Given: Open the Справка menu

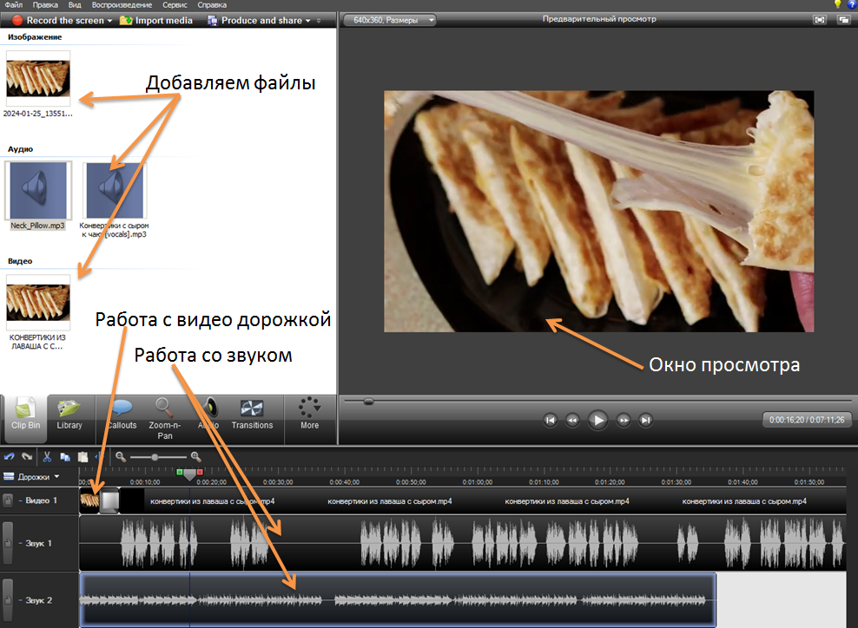Looking at the screenshot, I should (x=212, y=5).
